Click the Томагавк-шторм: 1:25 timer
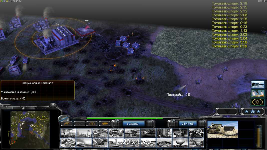267x150 pixels. pos(229,19)
